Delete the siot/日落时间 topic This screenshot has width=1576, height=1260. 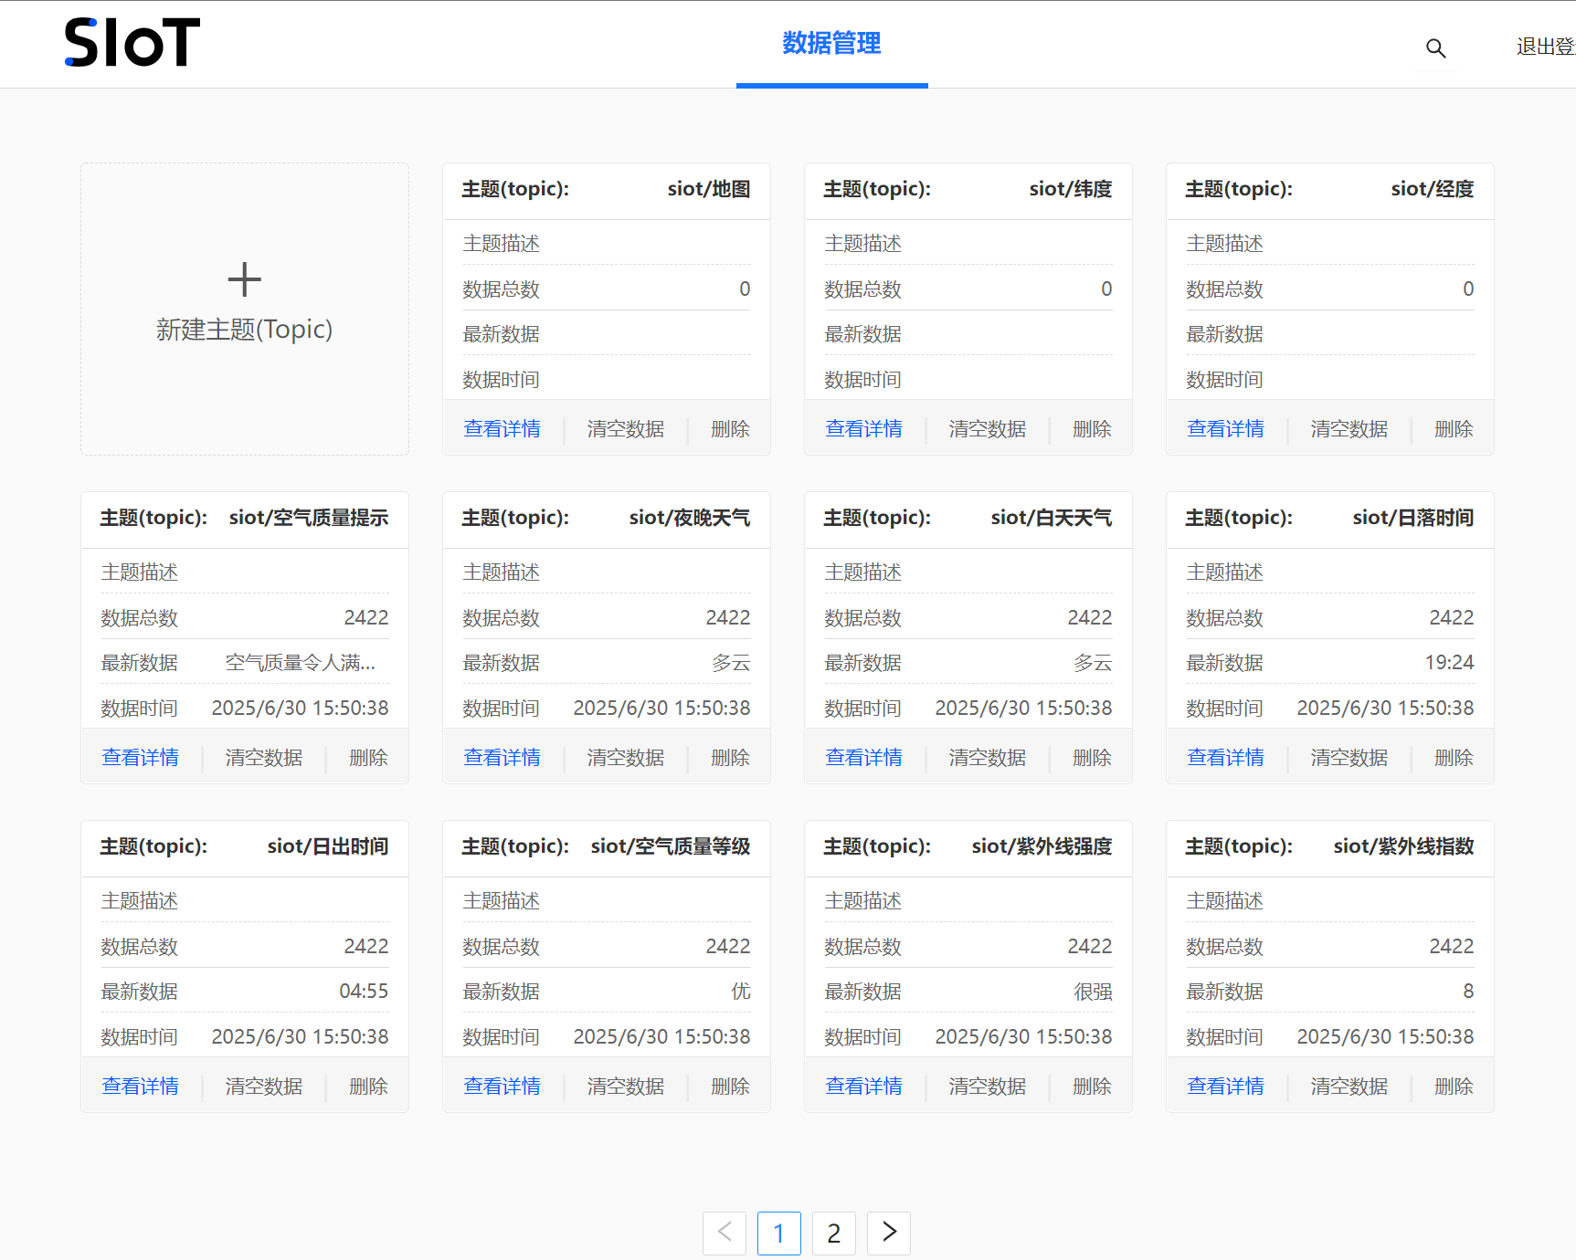(1454, 757)
